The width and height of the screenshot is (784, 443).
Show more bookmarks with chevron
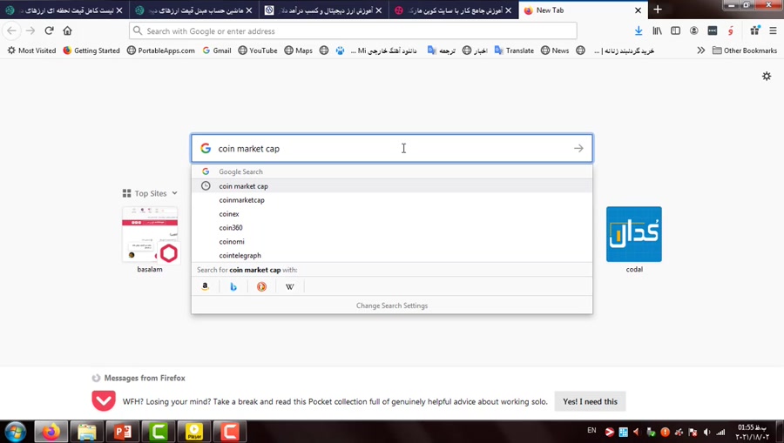pos(700,50)
